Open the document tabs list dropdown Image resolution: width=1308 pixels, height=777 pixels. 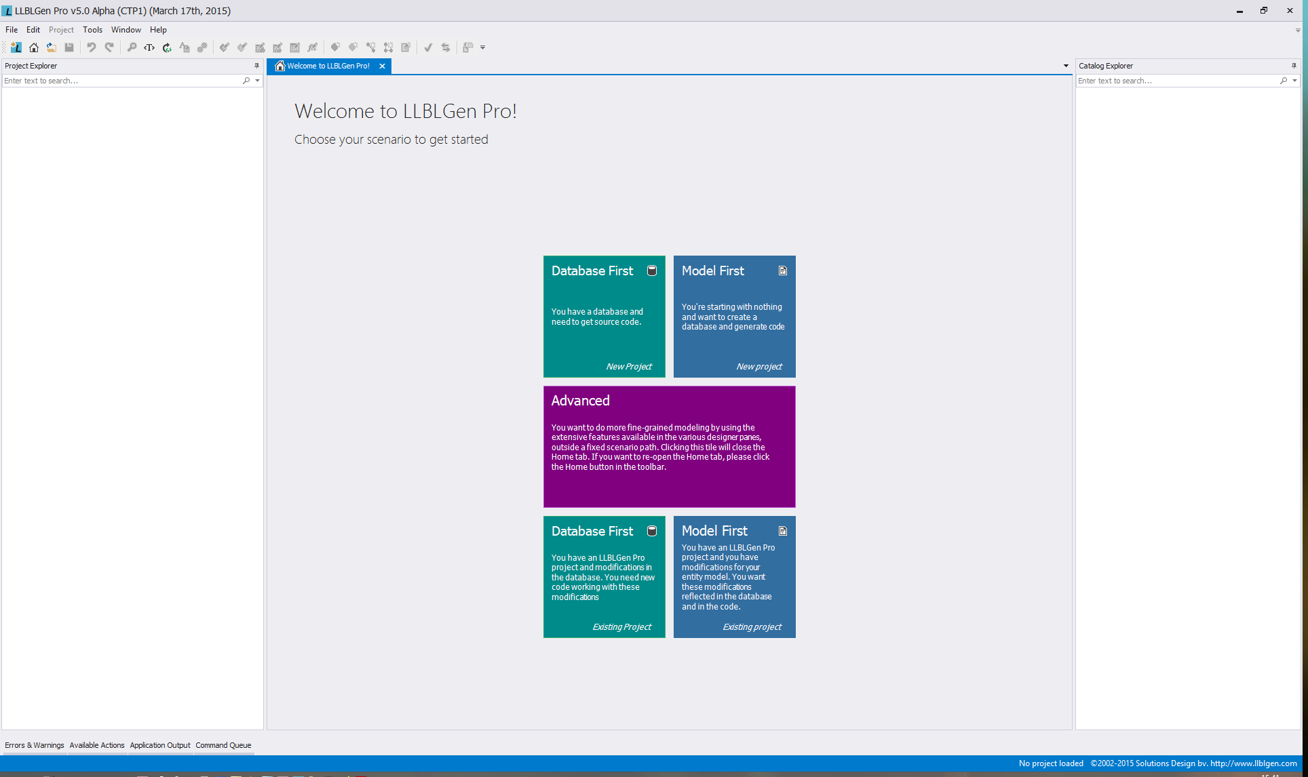1066,66
